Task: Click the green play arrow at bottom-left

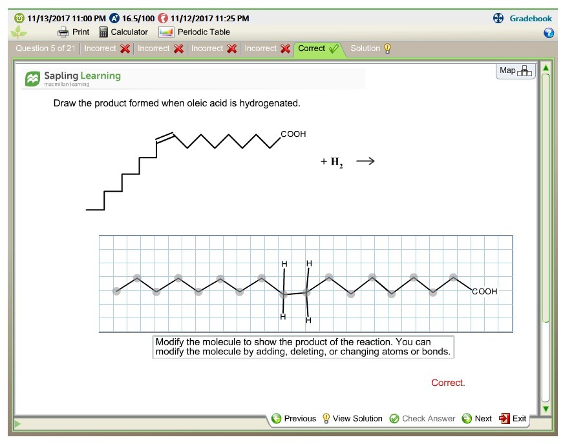Action: point(17,424)
